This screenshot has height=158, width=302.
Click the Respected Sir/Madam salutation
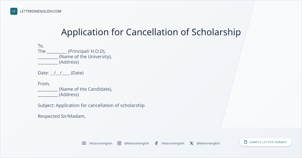coord(62,116)
